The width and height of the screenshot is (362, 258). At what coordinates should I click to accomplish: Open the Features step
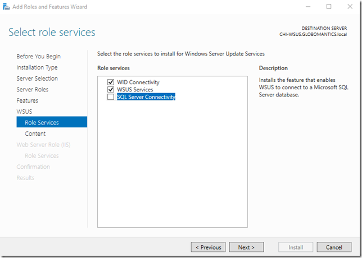tap(27, 100)
